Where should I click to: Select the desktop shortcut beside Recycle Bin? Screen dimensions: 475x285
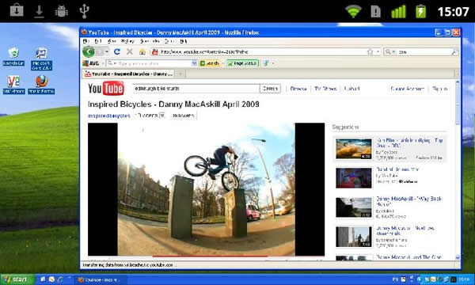[x=41, y=59]
